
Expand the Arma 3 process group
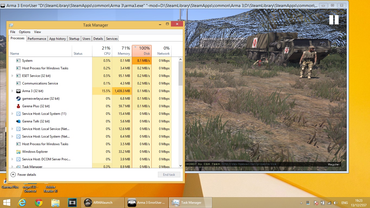click(12, 91)
